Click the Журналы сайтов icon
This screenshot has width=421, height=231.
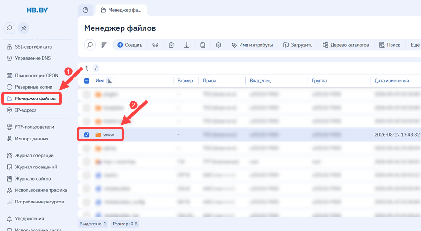coord(9,178)
